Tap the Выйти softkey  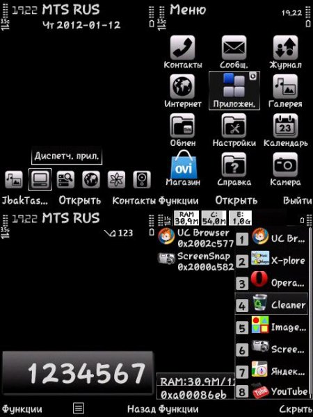pyautogui.click(x=297, y=200)
